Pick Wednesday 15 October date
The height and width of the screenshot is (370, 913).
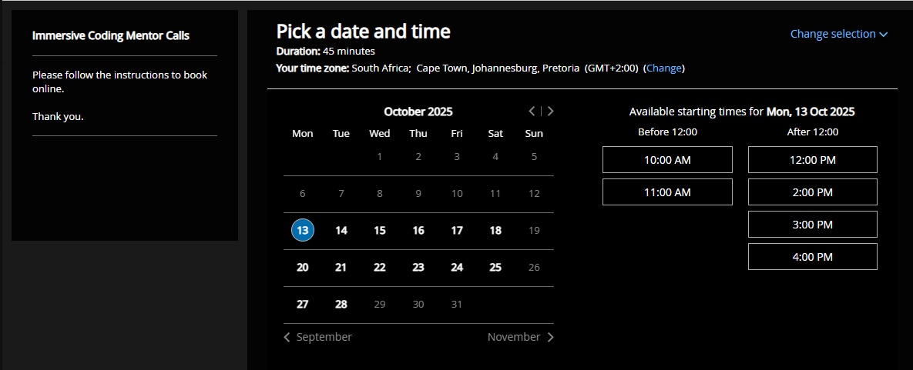click(380, 230)
